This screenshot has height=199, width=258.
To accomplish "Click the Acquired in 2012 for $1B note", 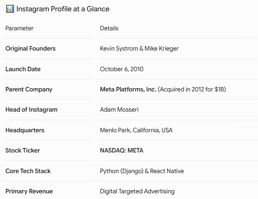I will (192, 89).
